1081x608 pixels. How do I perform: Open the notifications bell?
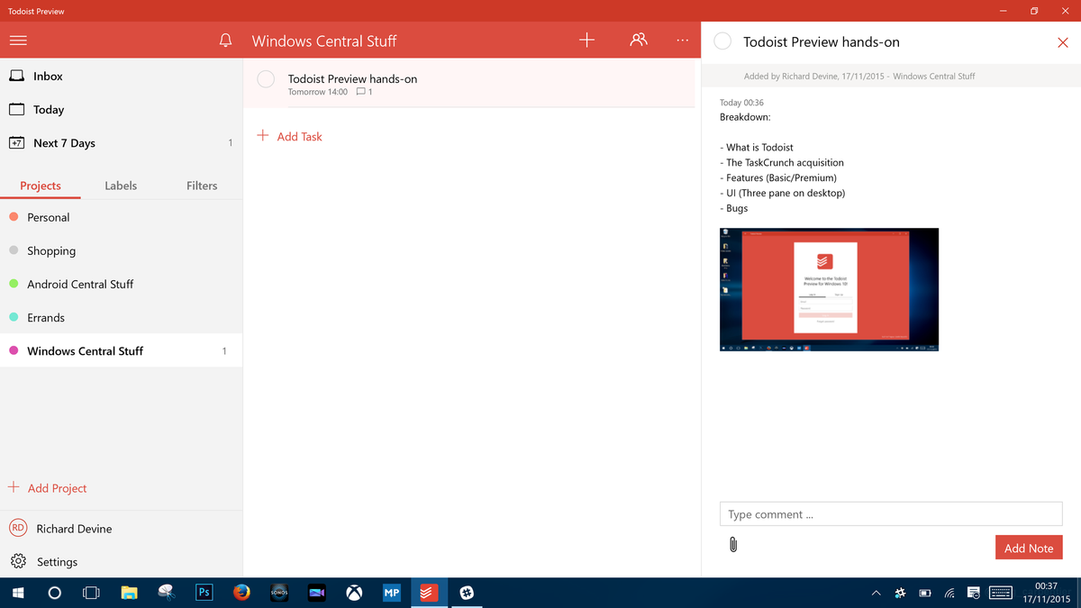point(226,41)
